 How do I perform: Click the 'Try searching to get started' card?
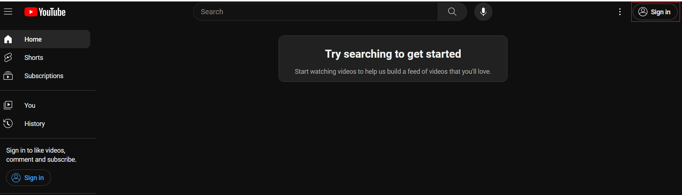[393, 58]
